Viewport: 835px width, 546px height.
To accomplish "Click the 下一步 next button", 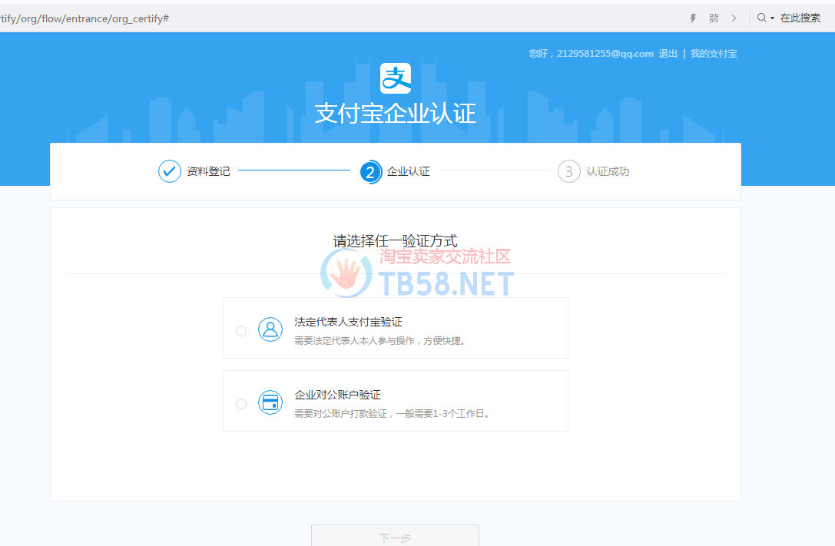I will [x=395, y=537].
